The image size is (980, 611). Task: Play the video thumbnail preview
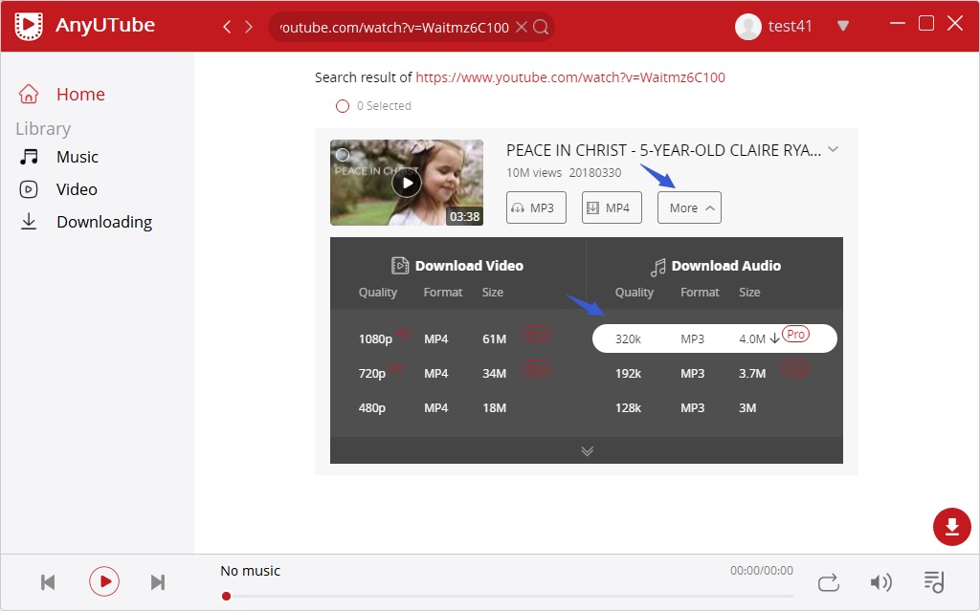(406, 183)
